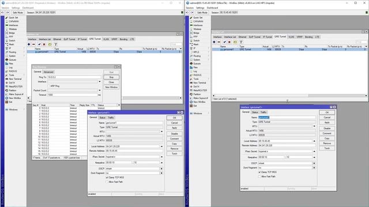This screenshot has width=369, height=207.
Task: Click Exit in the right WinBox sidebar
Action: (x=195, y=106)
